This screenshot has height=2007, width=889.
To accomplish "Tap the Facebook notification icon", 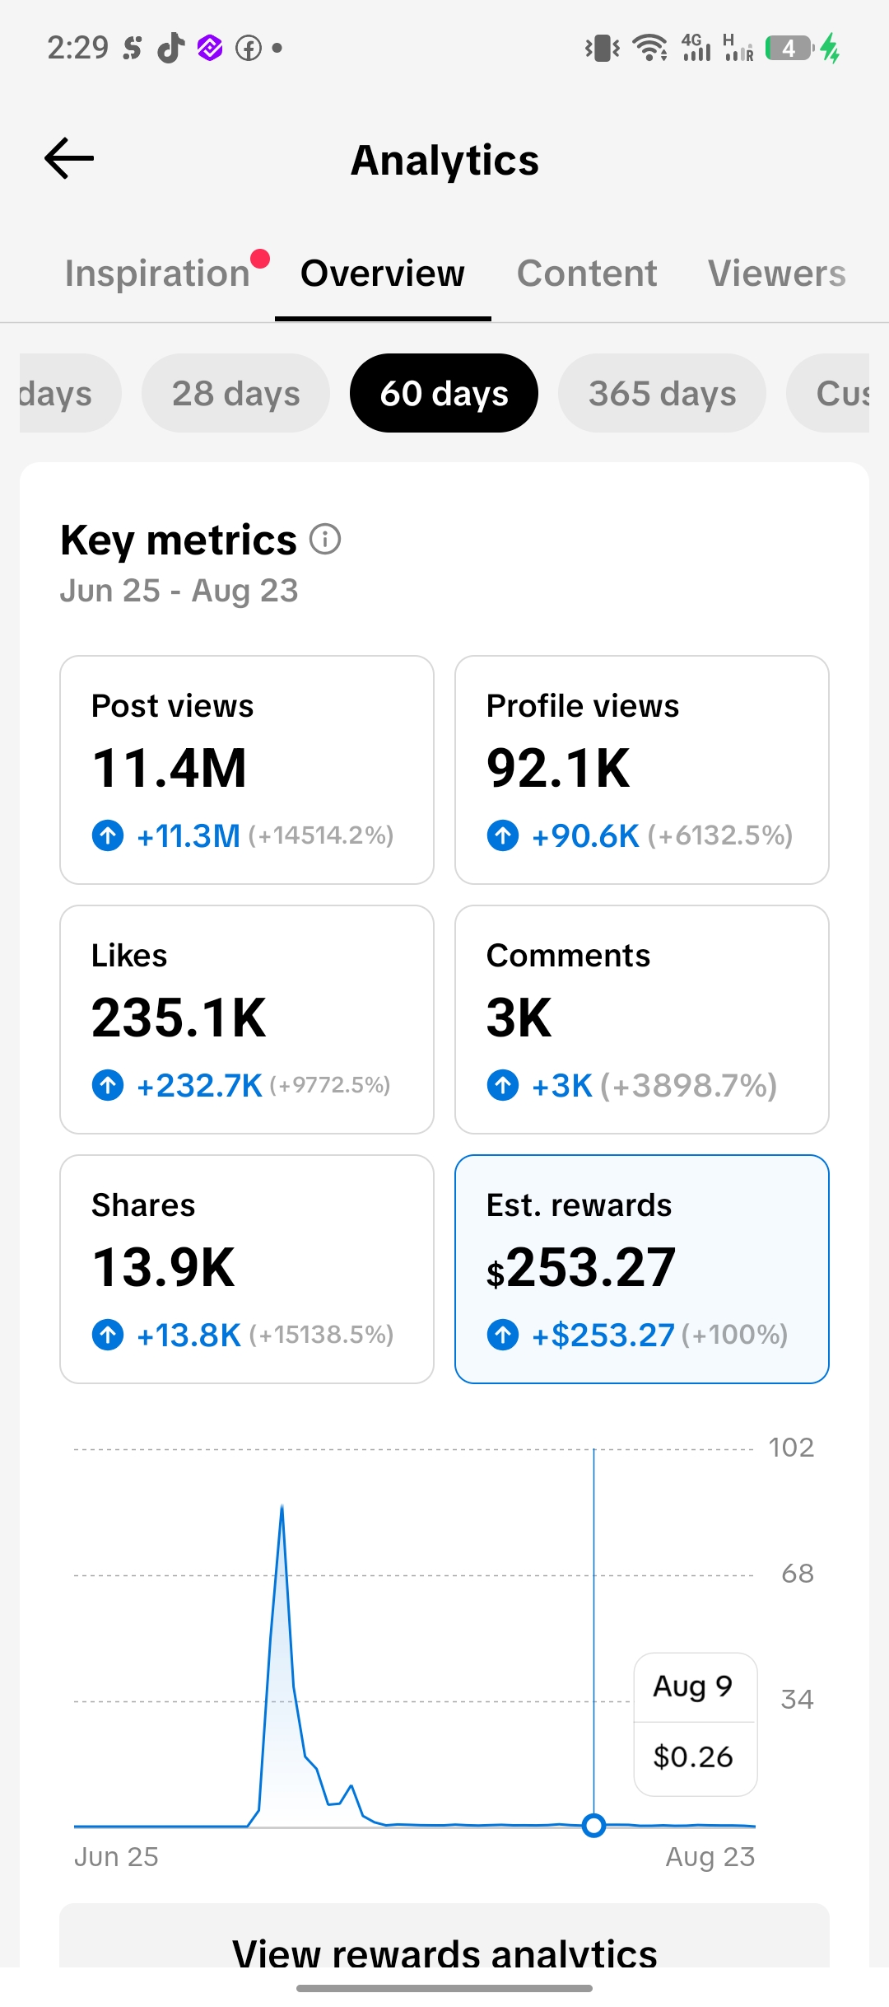I will 249,48.
